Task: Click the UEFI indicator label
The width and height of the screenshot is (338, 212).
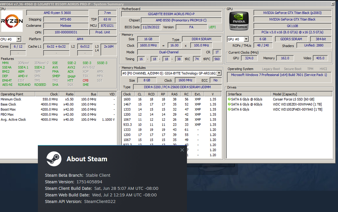Action: (x=212, y=27)
